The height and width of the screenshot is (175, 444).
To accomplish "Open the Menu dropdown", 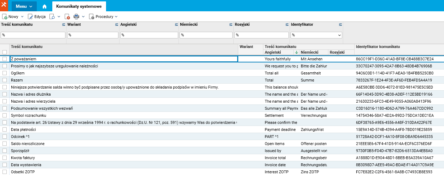I will [24, 6].
